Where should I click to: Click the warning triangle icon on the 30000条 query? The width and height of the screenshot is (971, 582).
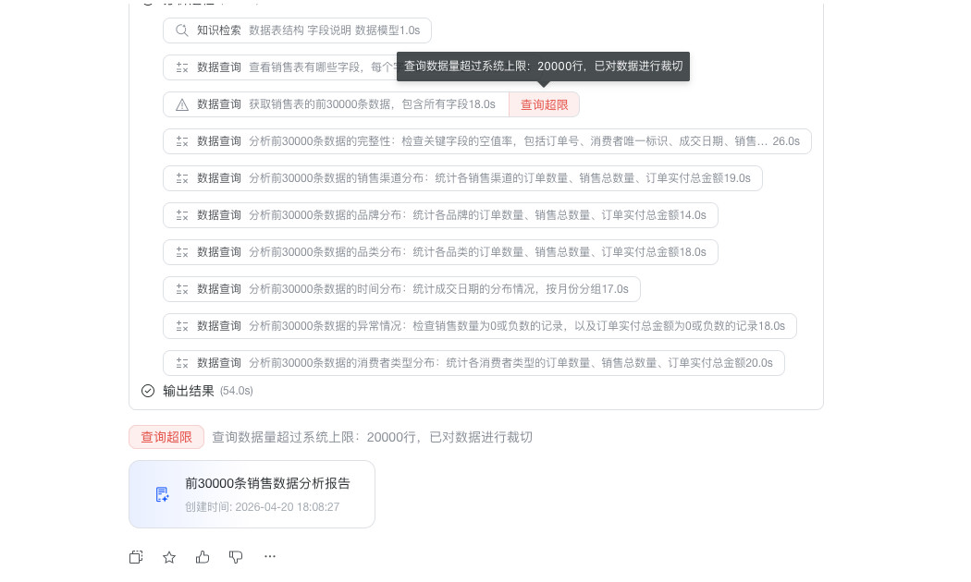coord(182,104)
